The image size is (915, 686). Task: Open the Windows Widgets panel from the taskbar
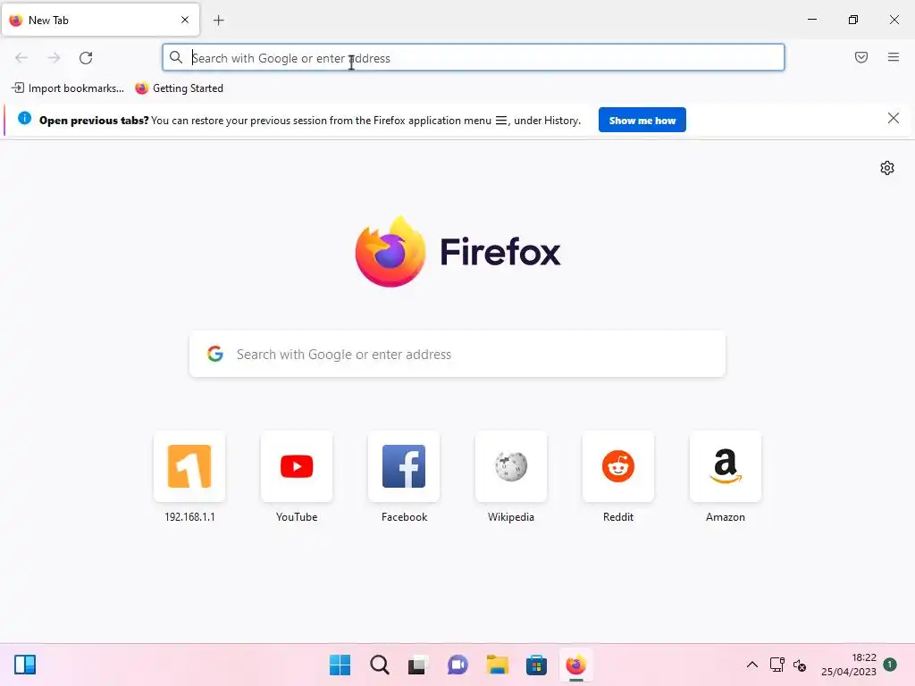point(25,665)
